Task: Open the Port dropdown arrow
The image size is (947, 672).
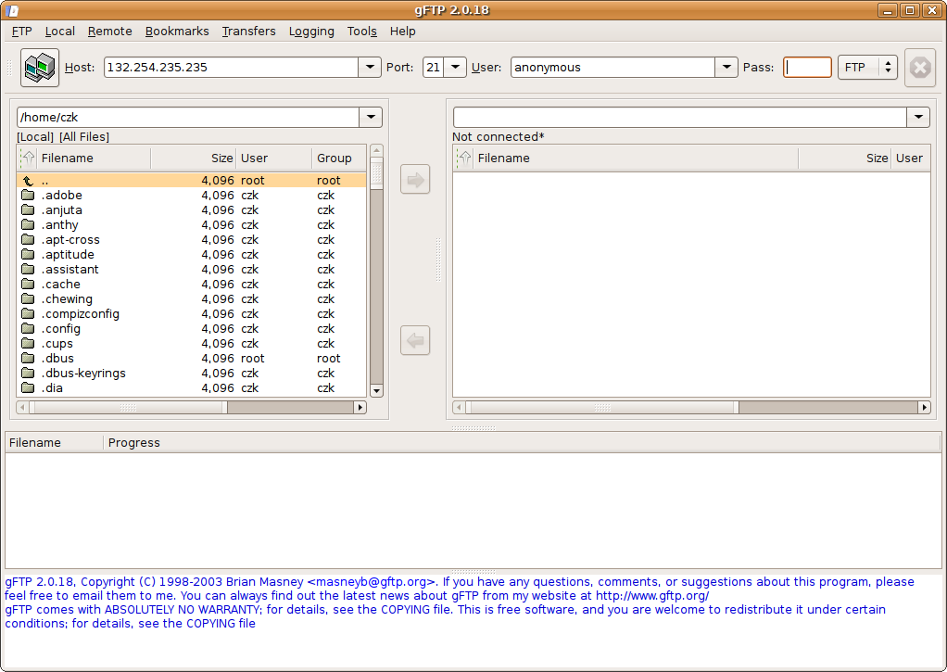Action: (x=455, y=67)
